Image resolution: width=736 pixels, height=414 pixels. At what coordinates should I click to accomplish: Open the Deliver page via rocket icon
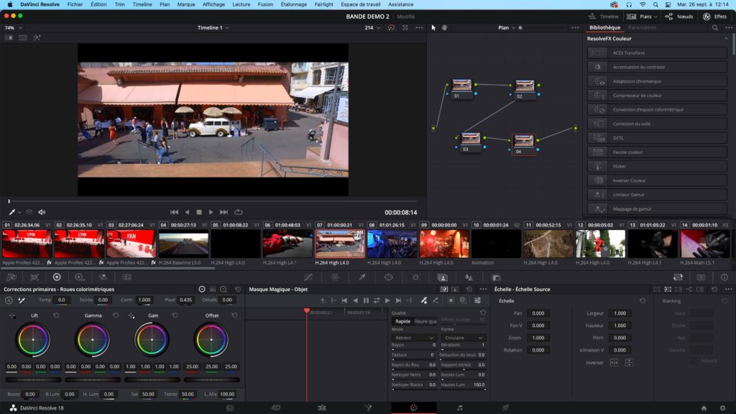505,408
